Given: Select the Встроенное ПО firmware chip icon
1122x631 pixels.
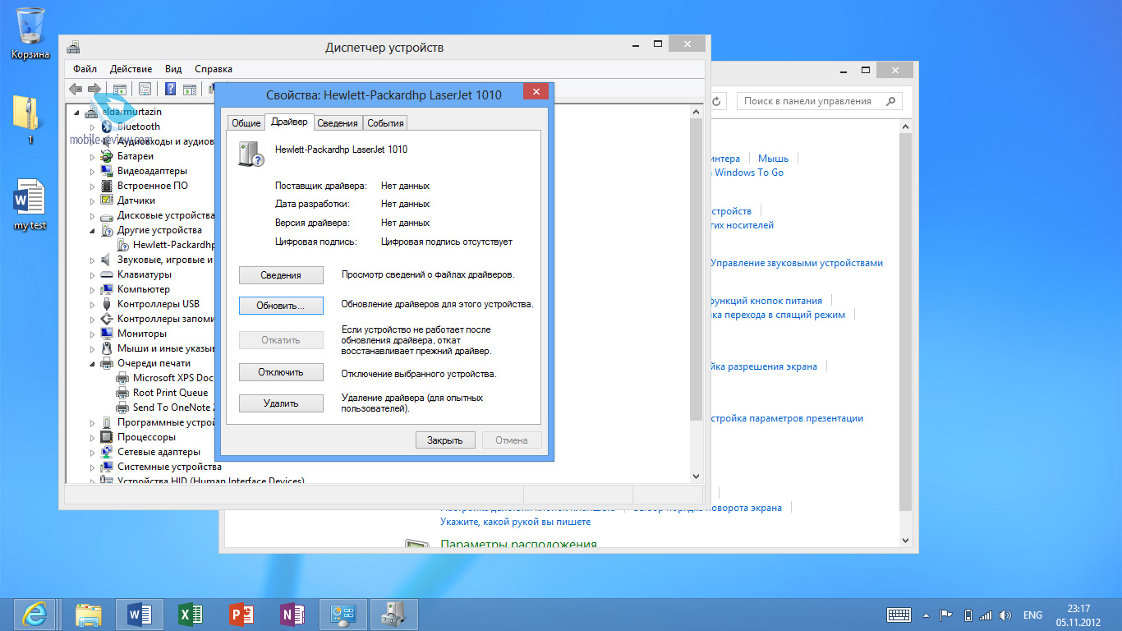Looking at the screenshot, I should [107, 186].
